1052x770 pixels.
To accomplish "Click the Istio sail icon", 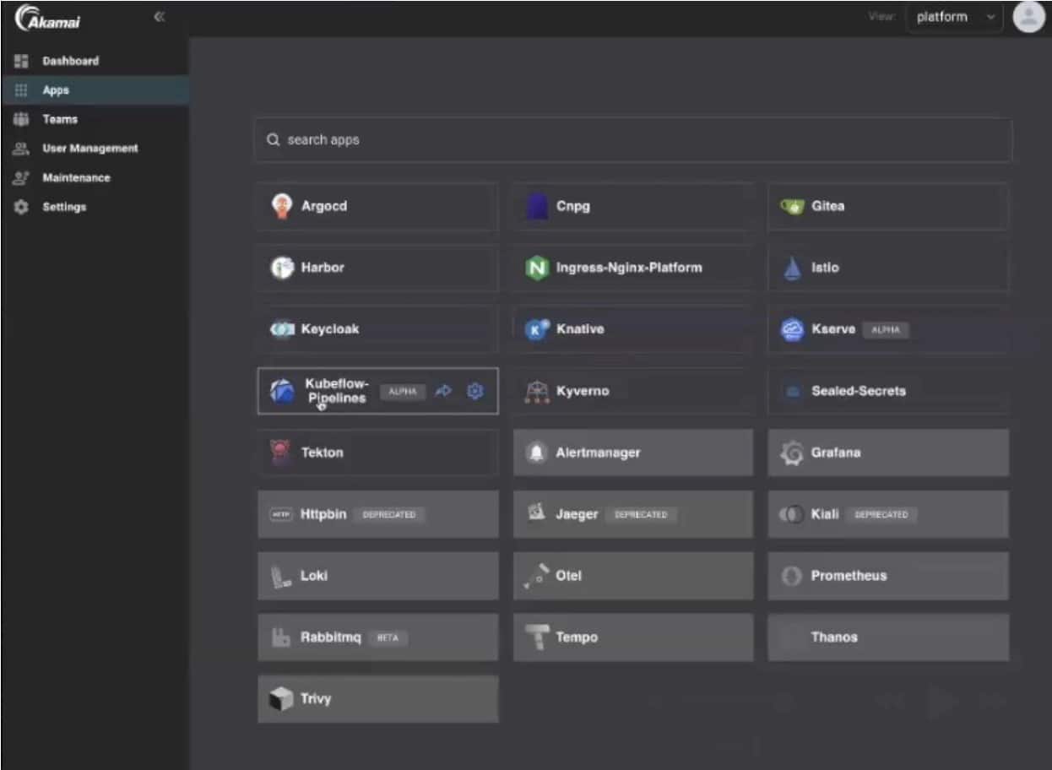I will tap(791, 268).
